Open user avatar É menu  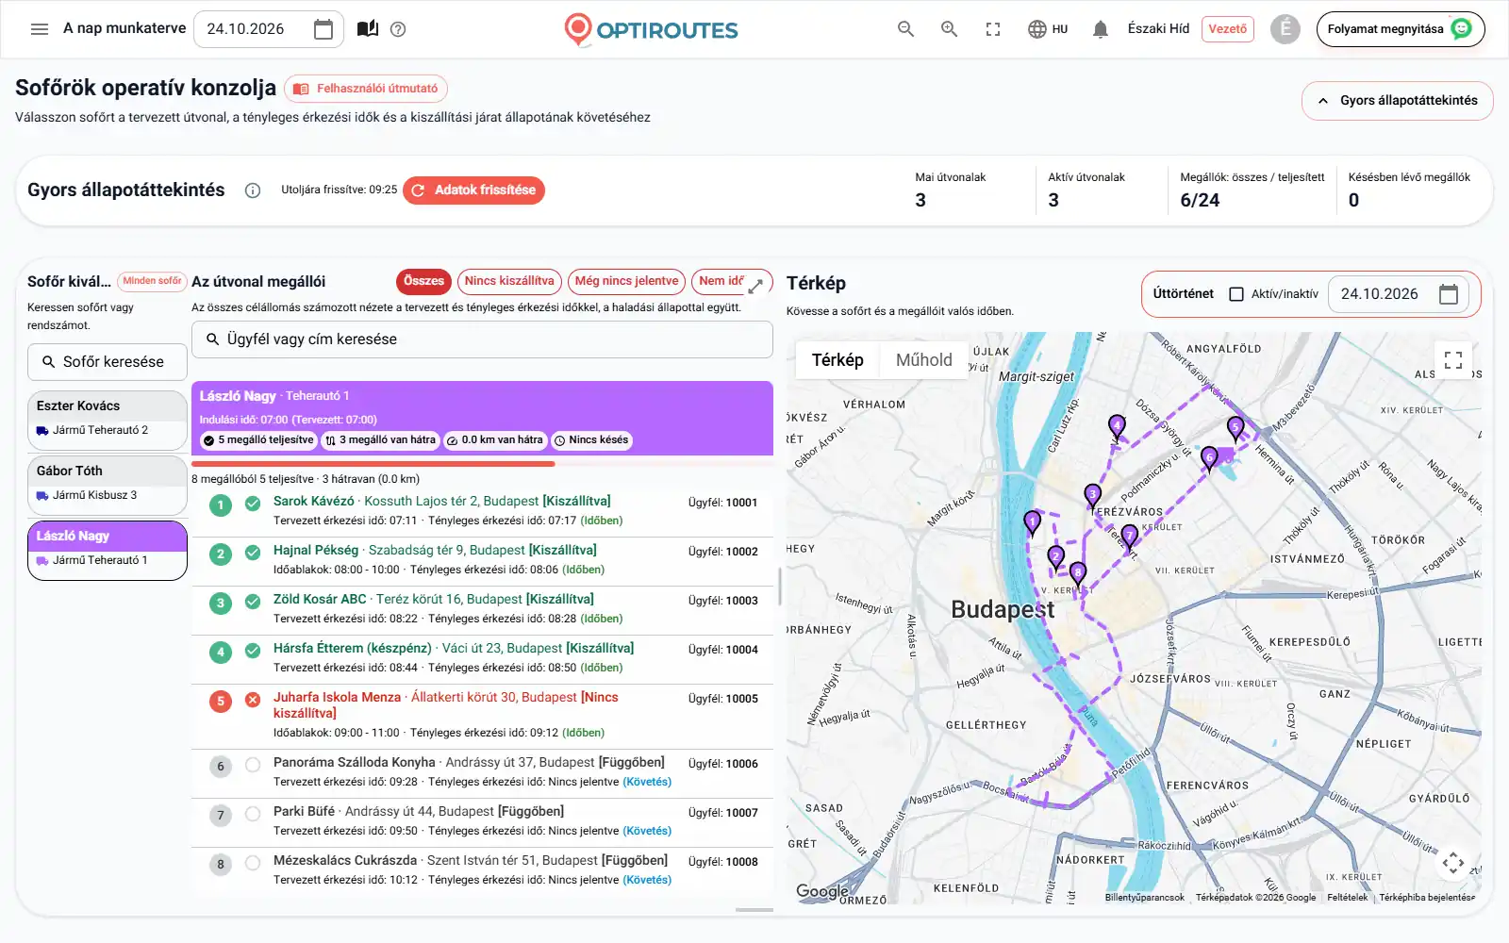pyautogui.click(x=1285, y=29)
